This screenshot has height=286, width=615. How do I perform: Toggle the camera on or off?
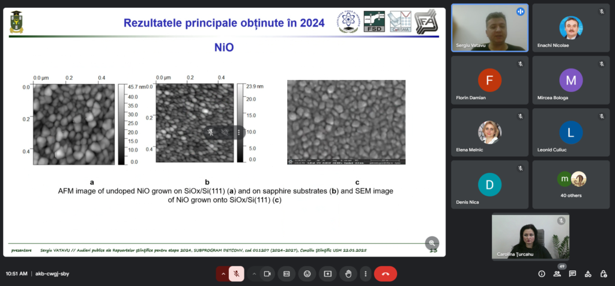pyautogui.click(x=267, y=273)
